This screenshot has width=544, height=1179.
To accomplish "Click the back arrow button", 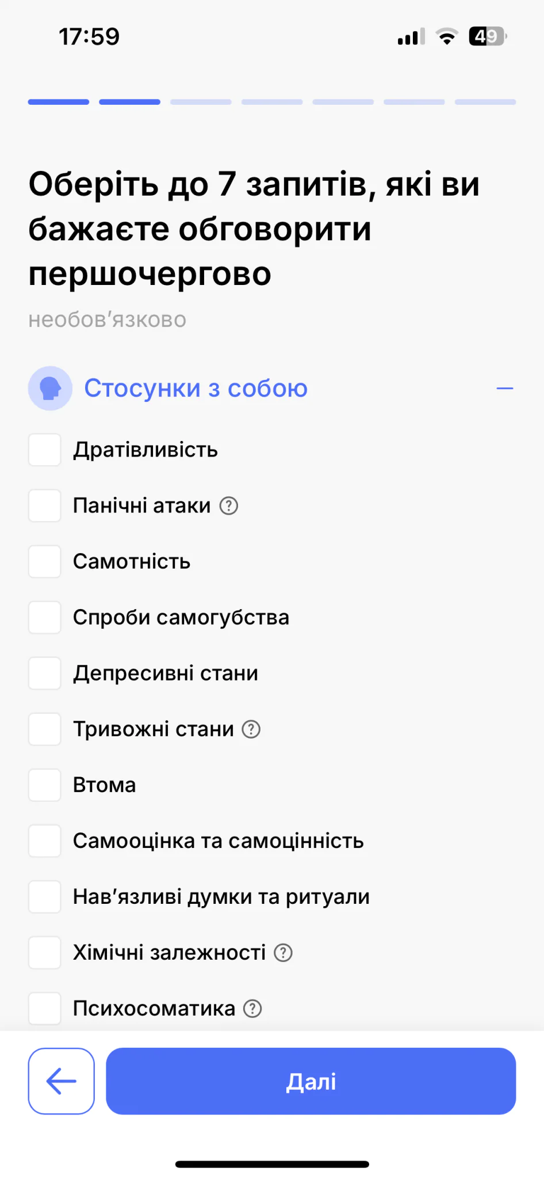I will (x=61, y=1081).
